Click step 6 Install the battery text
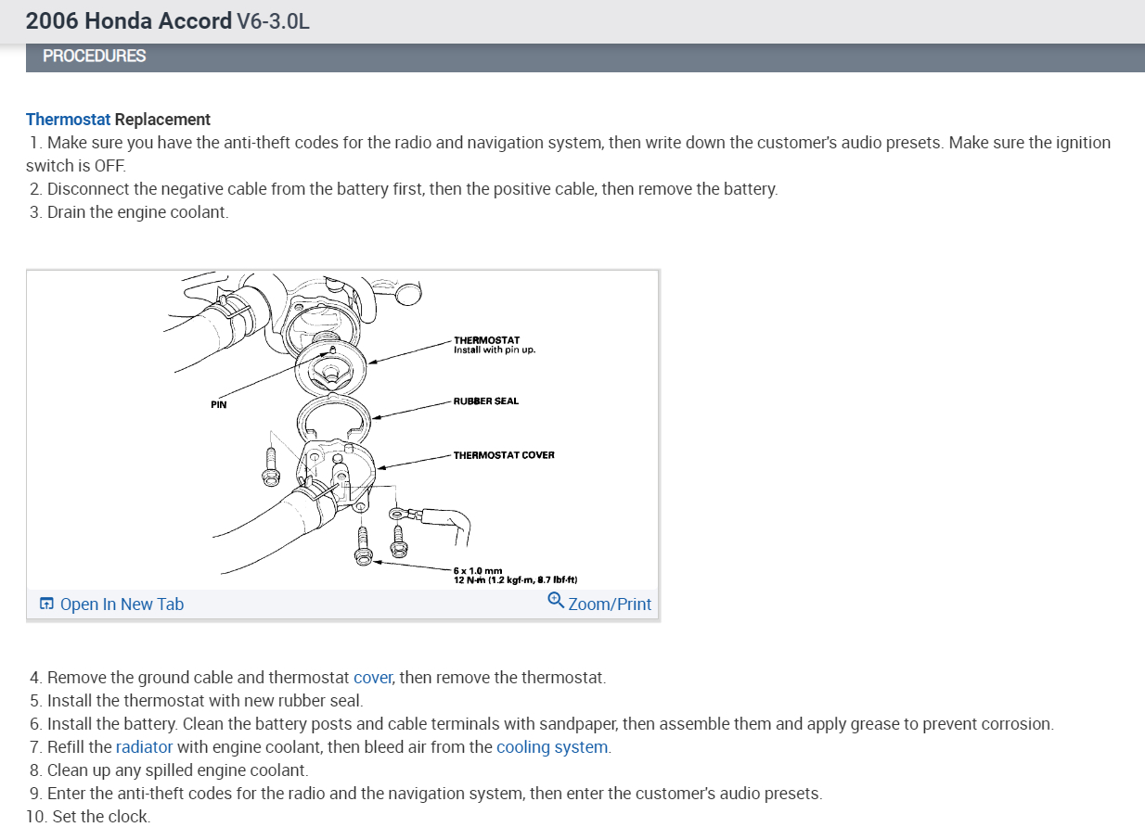The height and width of the screenshot is (827, 1145). (541, 724)
